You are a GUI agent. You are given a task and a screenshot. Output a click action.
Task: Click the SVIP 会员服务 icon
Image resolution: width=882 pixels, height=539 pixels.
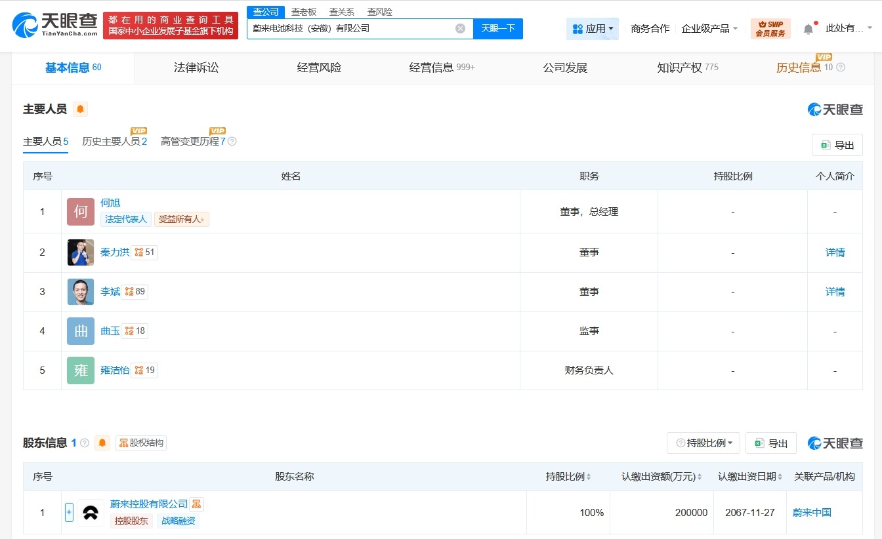(770, 28)
